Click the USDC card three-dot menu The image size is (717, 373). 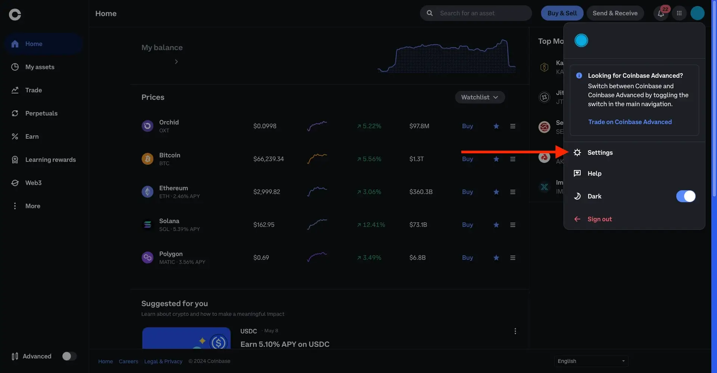[515, 331]
